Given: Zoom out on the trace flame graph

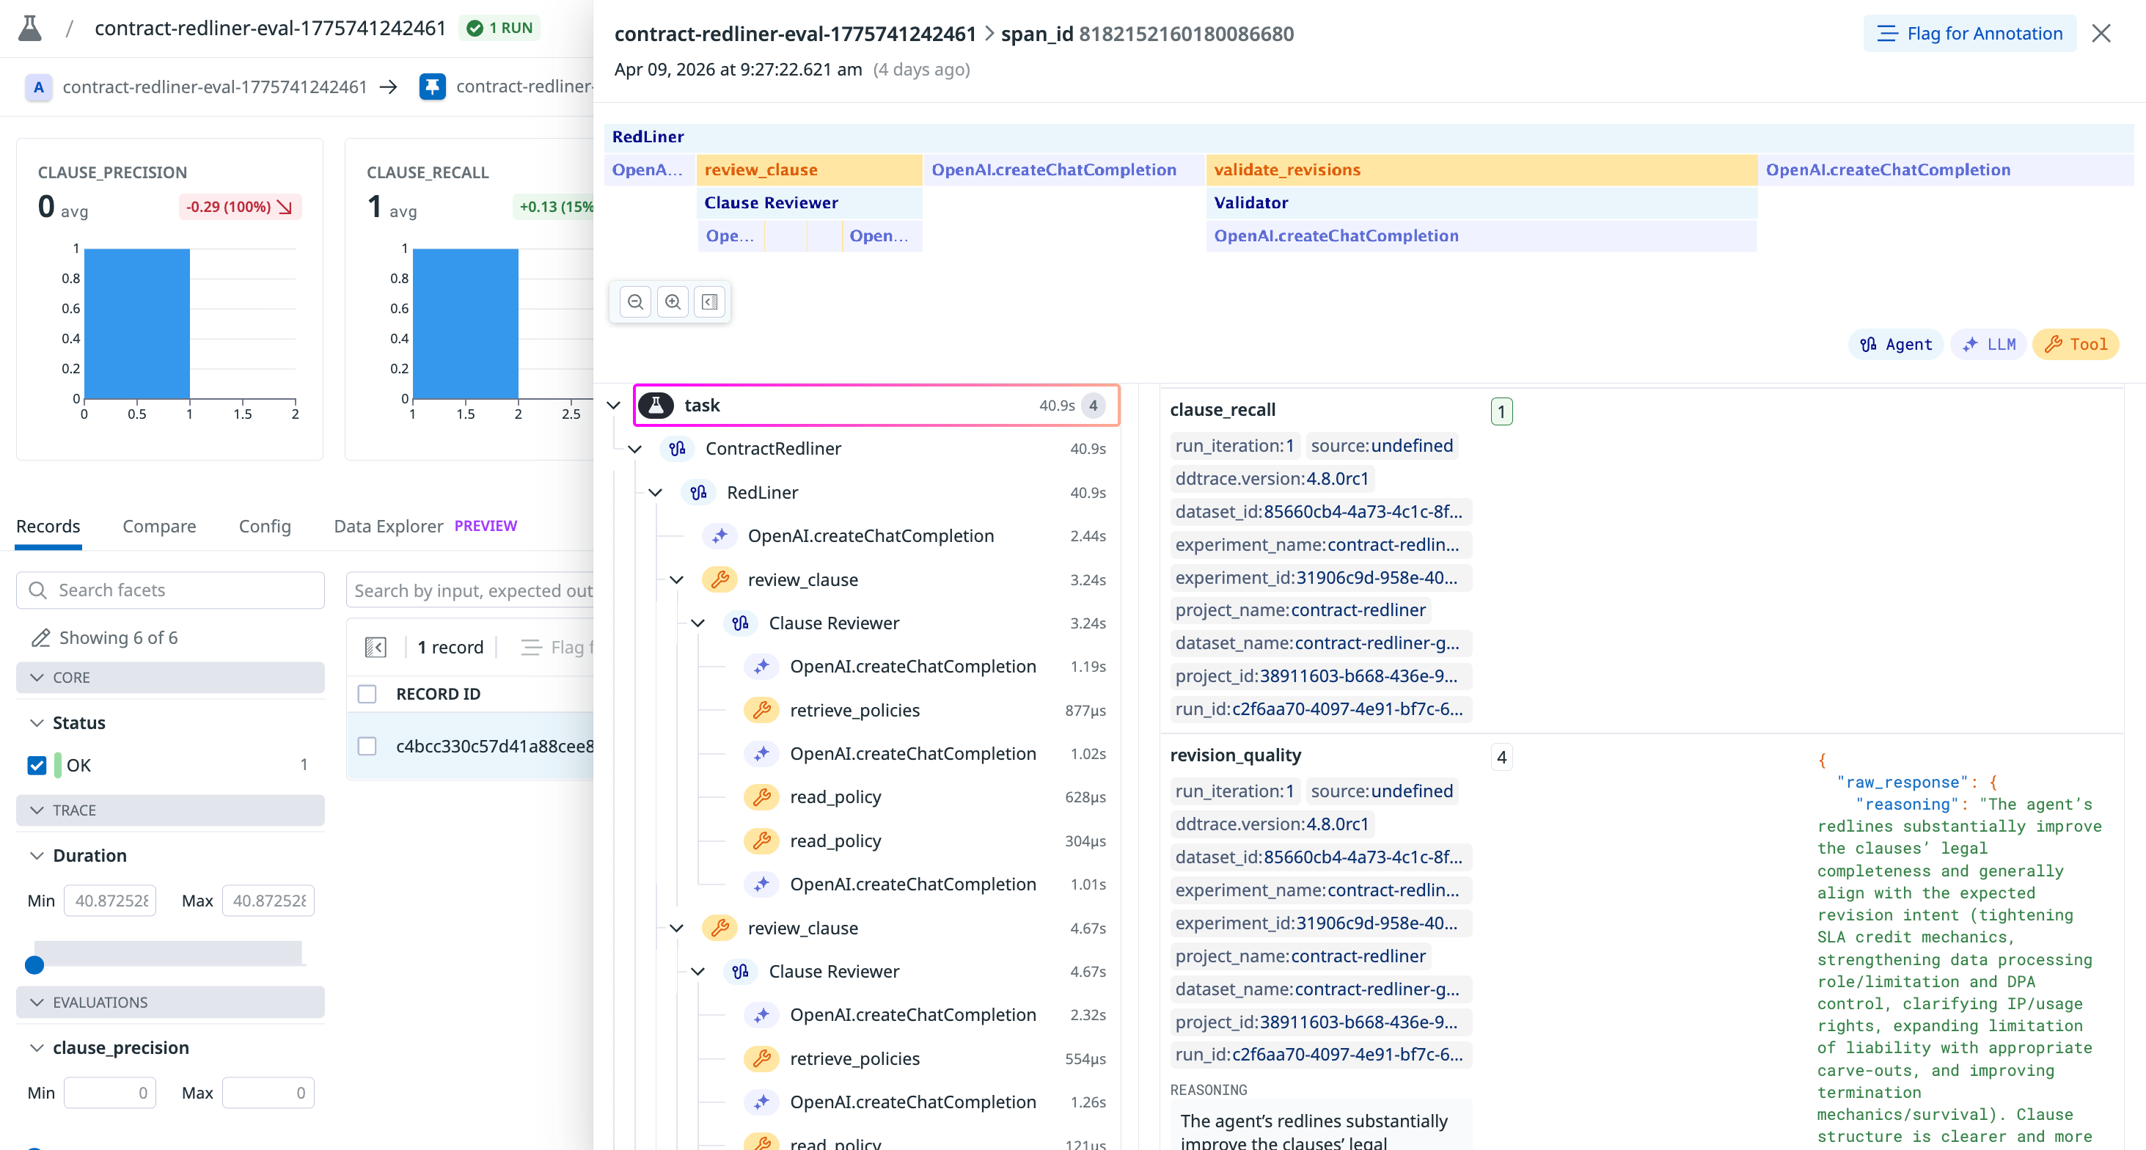Looking at the screenshot, I should 636,301.
